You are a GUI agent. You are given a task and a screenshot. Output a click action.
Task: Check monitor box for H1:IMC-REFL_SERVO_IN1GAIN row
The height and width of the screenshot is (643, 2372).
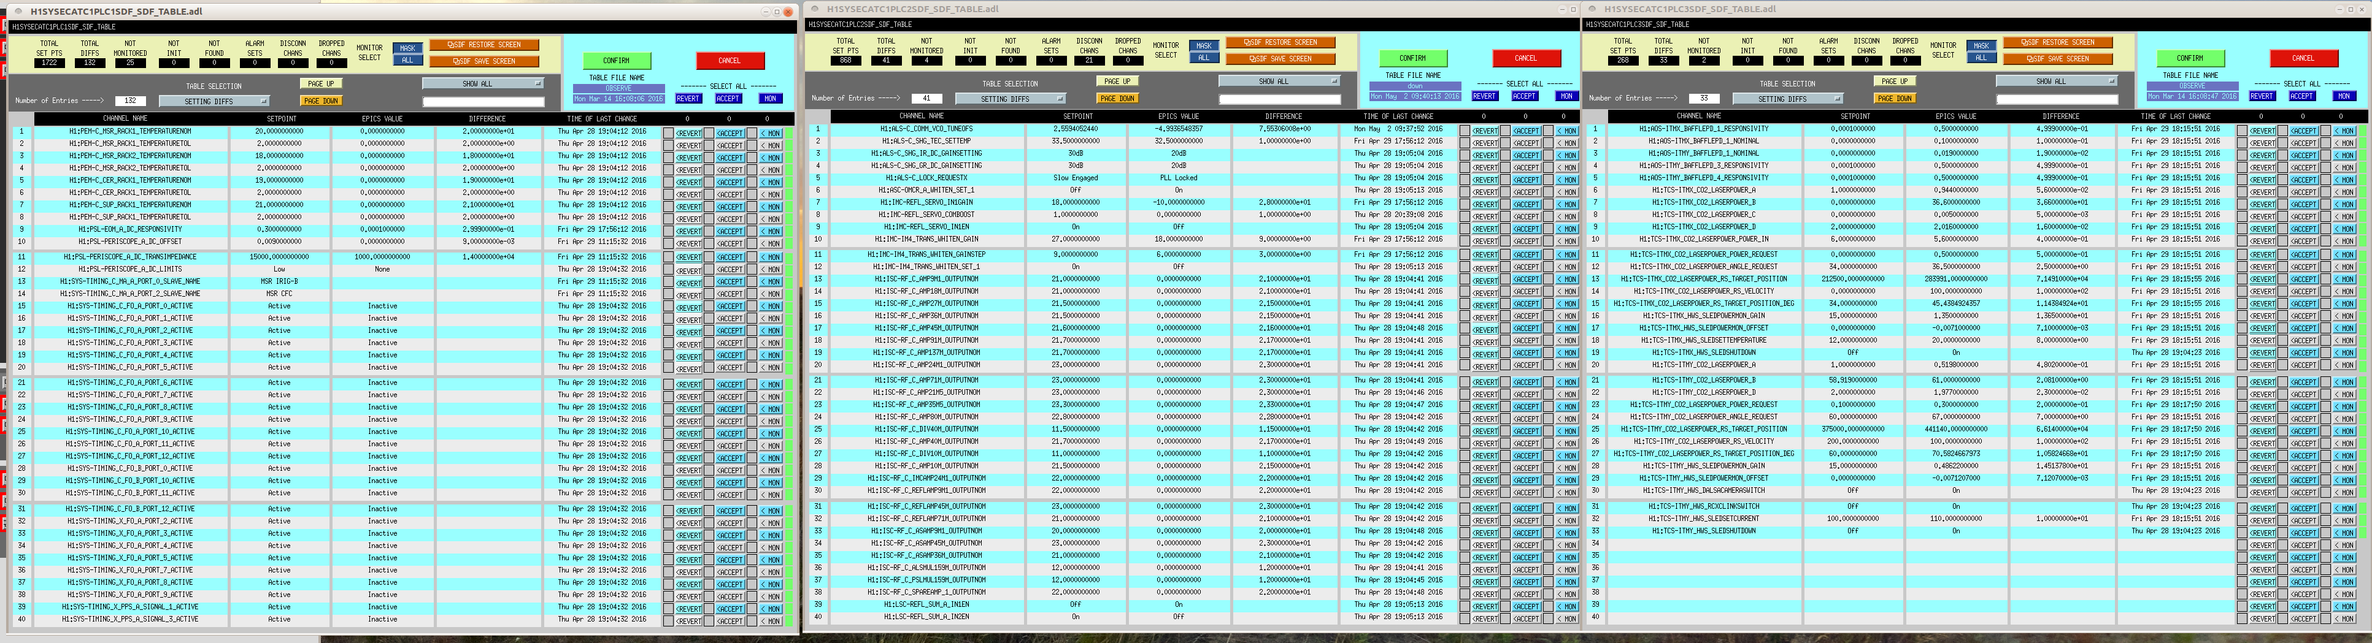pyautogui.click(x=1548, y=204)
